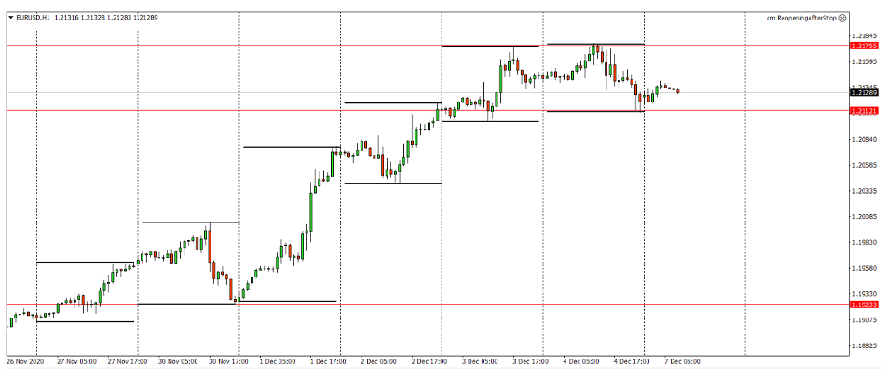Click the 3 Dec 17:00 time label
Viewport: 885px width, 379px height.
[530, 361]
